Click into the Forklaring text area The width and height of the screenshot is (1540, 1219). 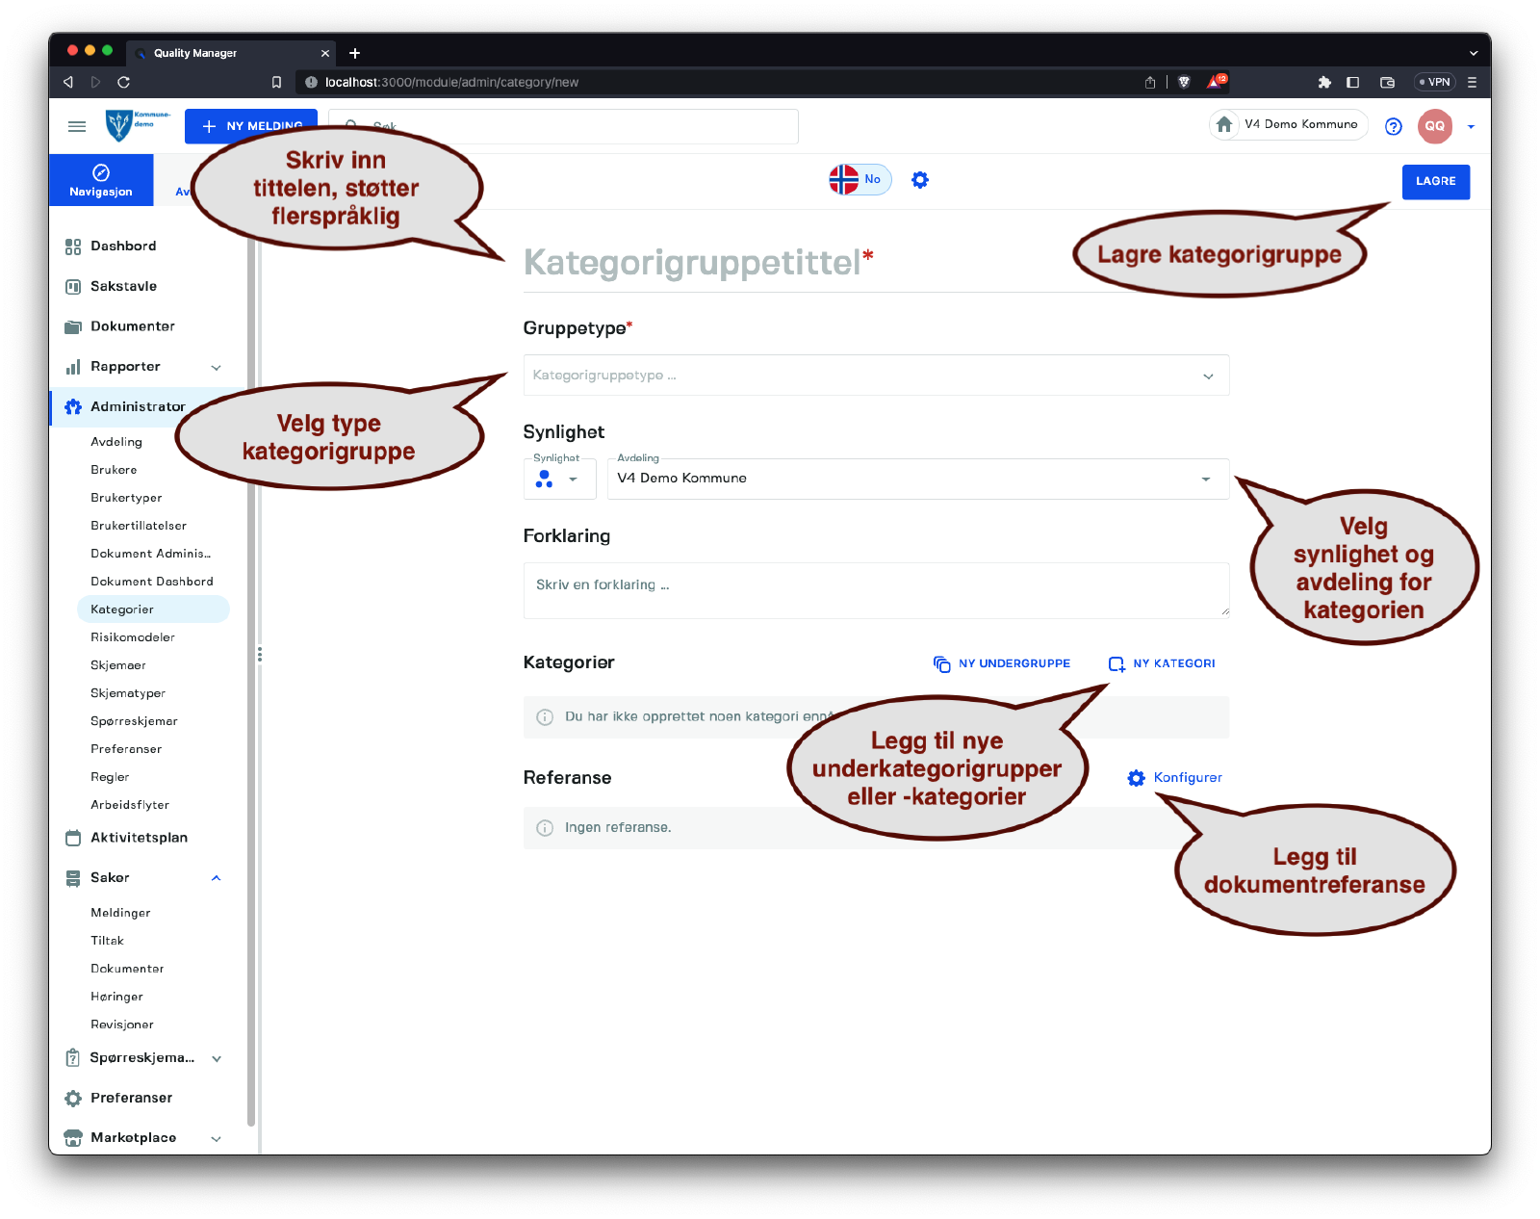876,589
